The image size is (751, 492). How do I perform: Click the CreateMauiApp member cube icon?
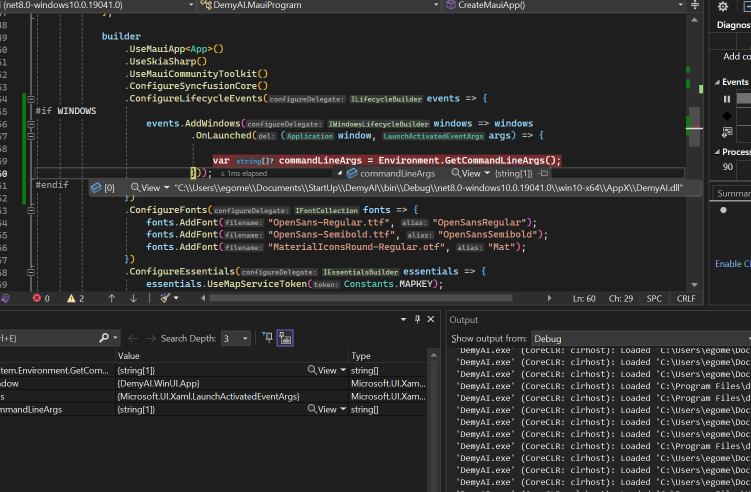pos(451,4)
